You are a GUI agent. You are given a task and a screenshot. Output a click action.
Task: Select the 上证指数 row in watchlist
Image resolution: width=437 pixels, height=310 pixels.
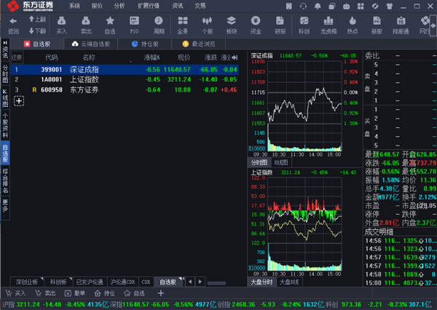125,79
